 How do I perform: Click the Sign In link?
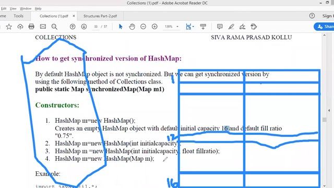coord(328,16)
